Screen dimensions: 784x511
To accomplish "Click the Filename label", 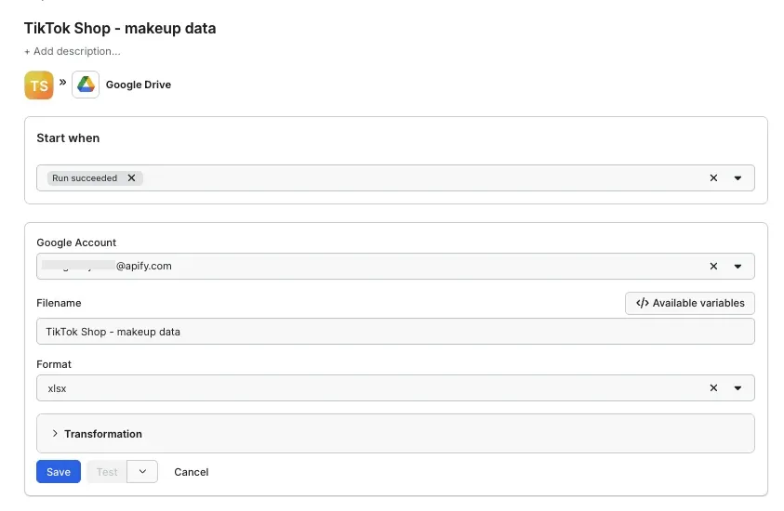I will (x=59, y=303).
